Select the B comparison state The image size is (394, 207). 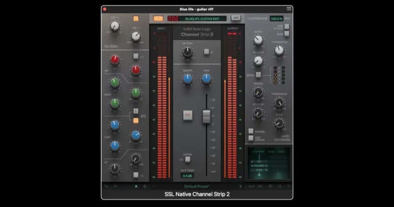click(x=144, y=186)
